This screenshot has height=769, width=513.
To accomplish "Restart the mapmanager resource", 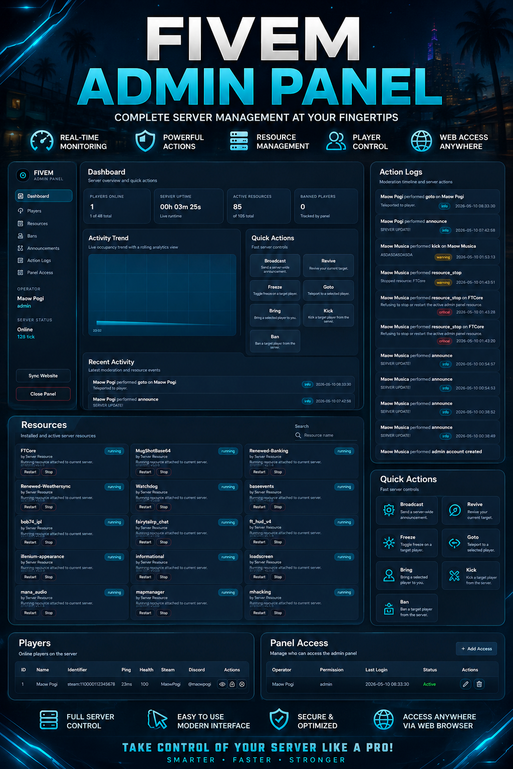I will click(145, 613).
